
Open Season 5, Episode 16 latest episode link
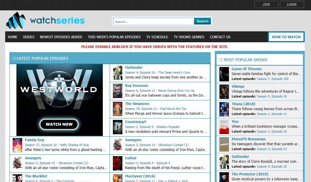[x=272, y=96]
